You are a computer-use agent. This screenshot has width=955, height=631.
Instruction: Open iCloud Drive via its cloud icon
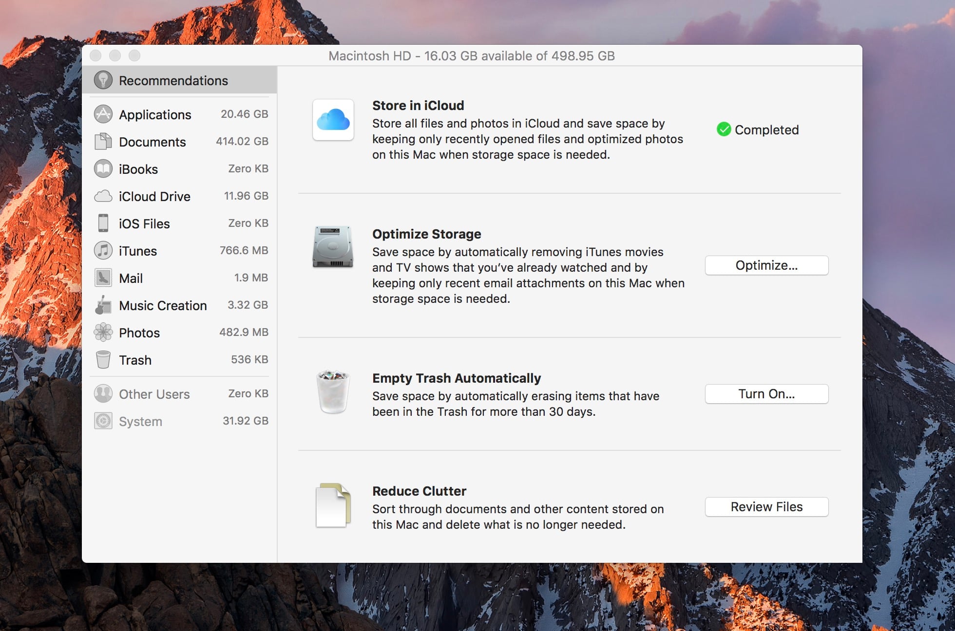pos(103,196)
